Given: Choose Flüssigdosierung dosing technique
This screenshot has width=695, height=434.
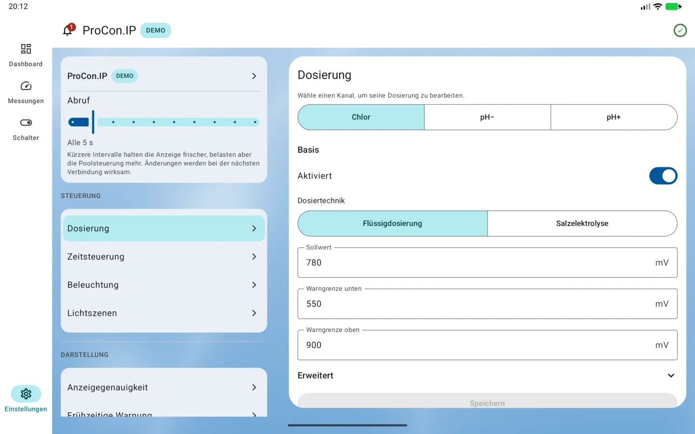Looking at the screenshot, I should click(392, 223).
